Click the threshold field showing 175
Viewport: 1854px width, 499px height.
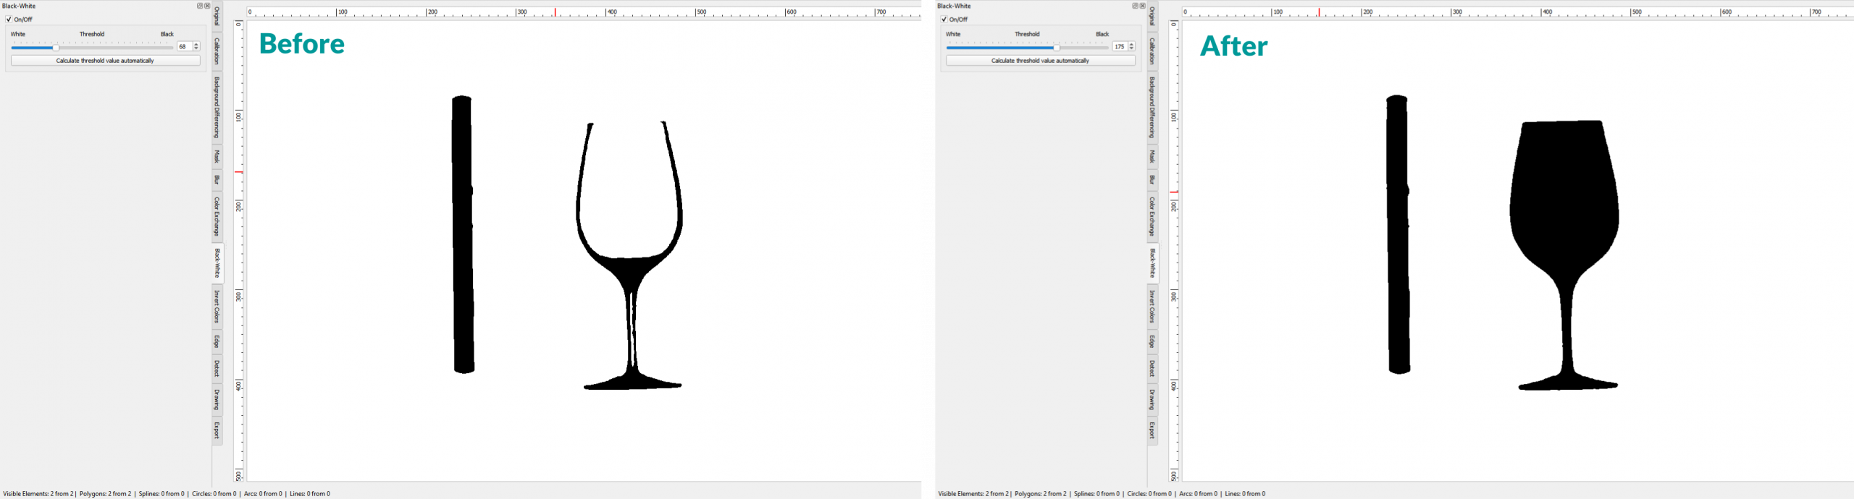[x=1119, y=46]
